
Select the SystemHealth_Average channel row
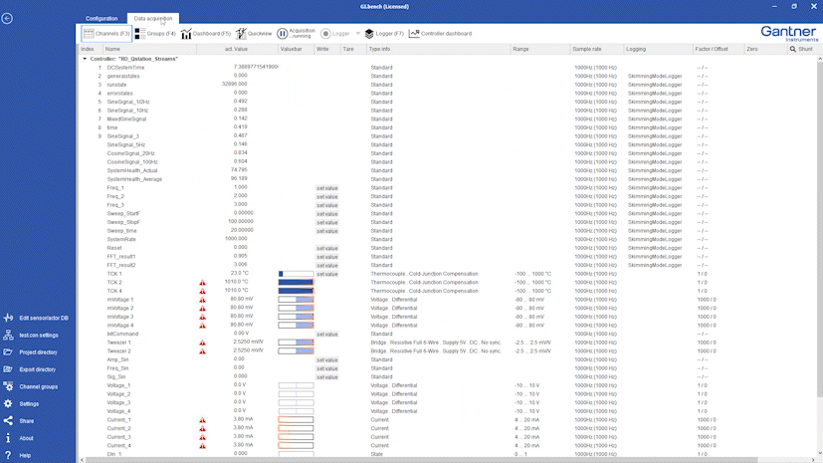click(x=447, y=179)
